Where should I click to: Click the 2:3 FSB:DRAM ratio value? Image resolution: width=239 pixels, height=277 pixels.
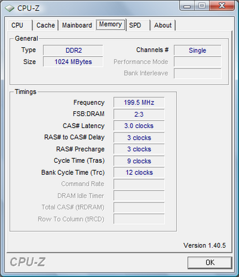coord(139,114)
